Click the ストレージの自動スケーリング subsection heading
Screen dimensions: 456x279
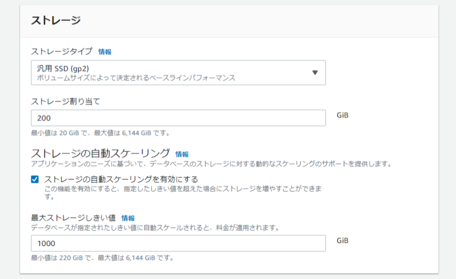tap(100, 153)
